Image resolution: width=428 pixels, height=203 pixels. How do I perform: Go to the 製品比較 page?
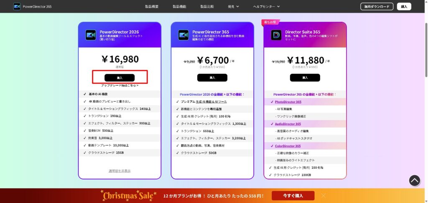207,7
